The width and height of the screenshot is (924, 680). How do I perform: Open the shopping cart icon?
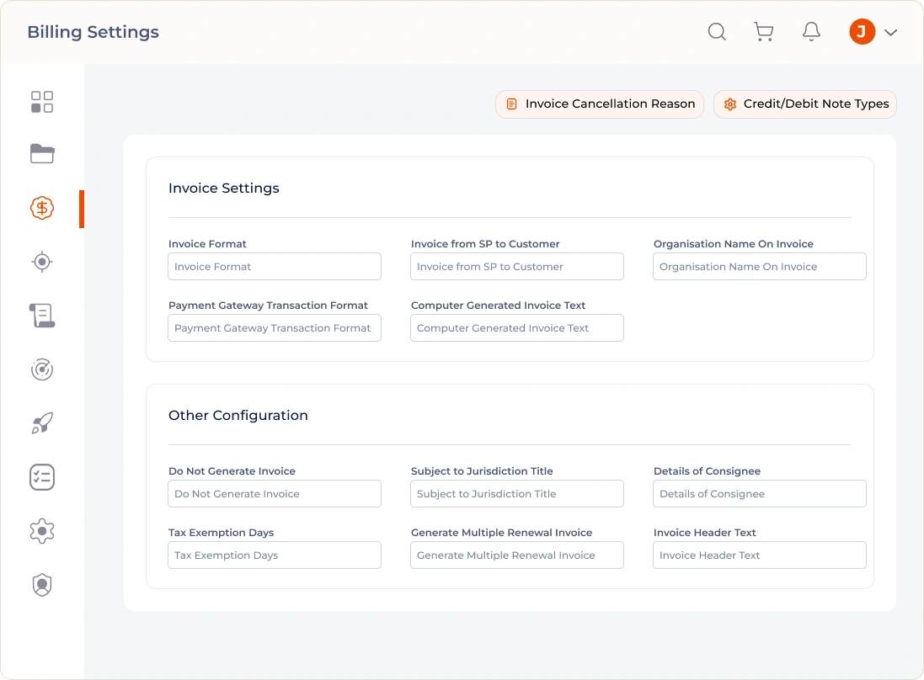click(x=764, y=32)
